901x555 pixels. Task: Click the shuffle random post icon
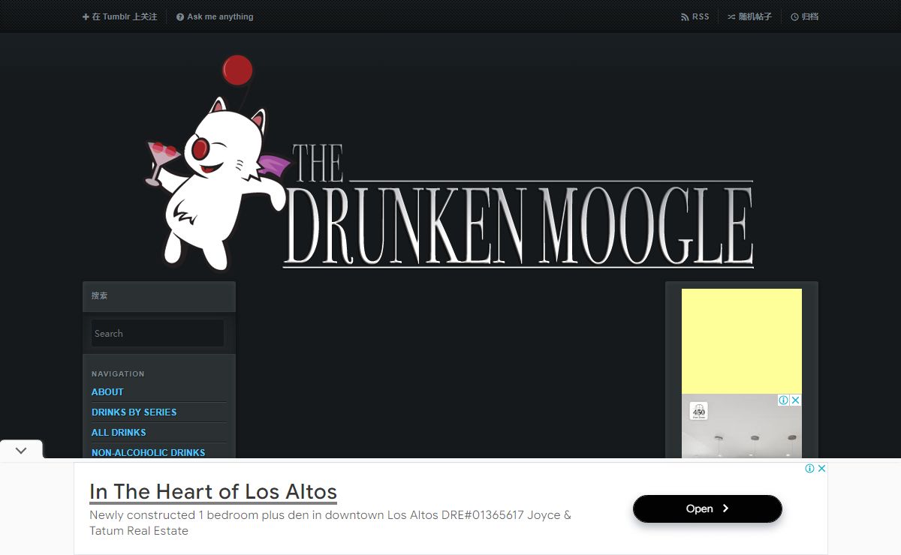[731, 16]
